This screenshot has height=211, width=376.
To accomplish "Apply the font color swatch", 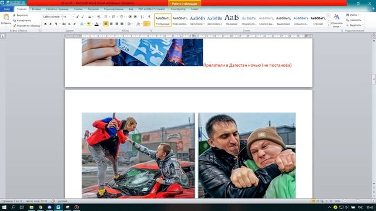I will (x=96, y=24).
